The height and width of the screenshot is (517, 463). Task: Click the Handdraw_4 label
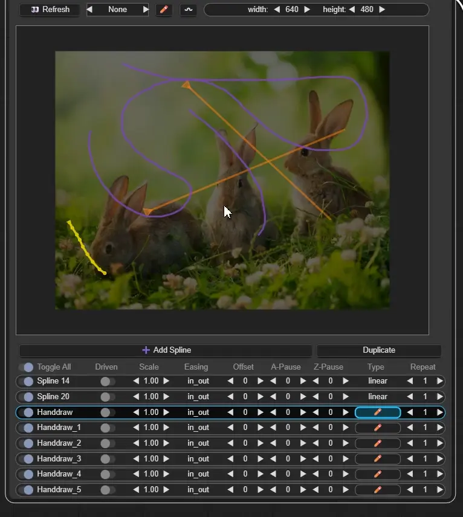(59, 474)
